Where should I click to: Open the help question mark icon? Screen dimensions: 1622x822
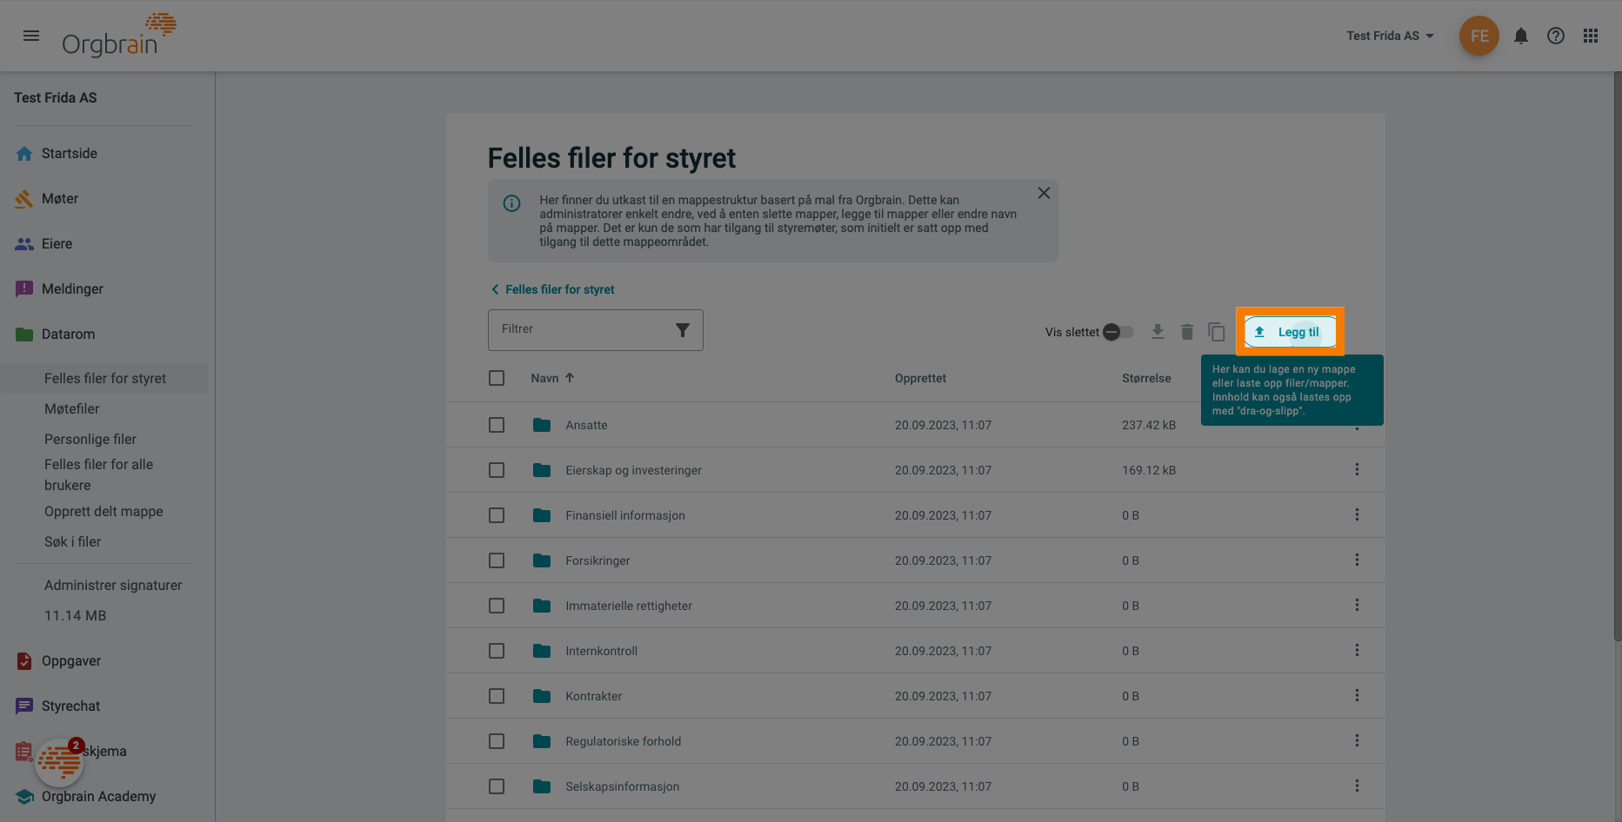click(1556, 36)
